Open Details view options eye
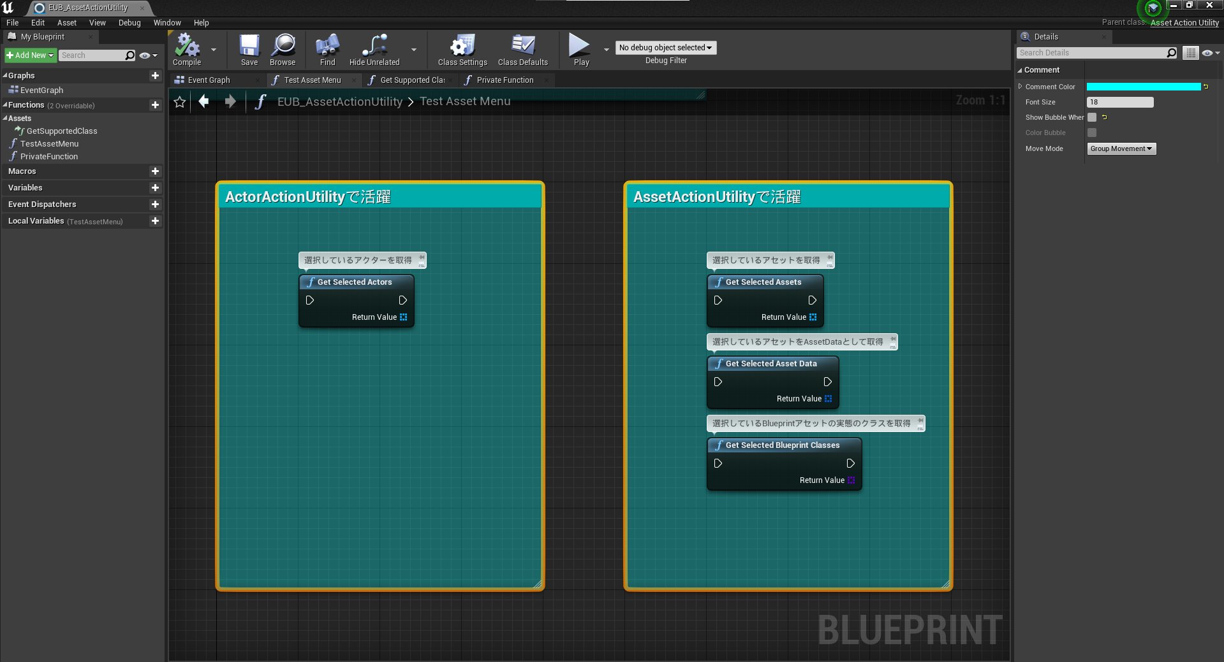This screenshot has width=1224, height=662. click(x=1211, y=53)
